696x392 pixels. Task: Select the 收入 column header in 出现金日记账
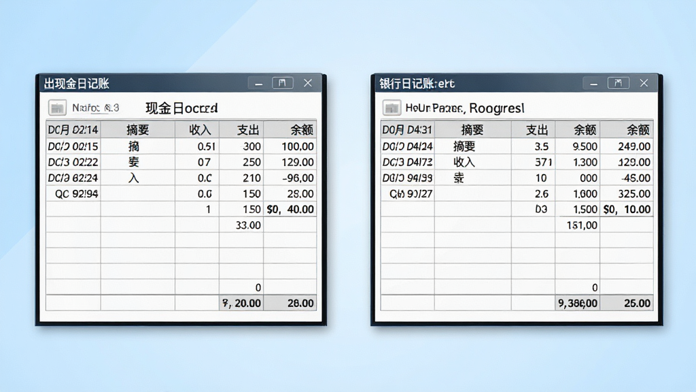(x=197, y=130)
